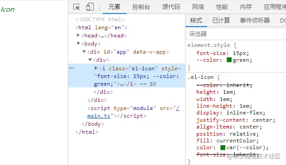Image resolution: width=286 pixels, height=165 pixels.
Task: Click the green Icon text on the page
Action: 8,9
